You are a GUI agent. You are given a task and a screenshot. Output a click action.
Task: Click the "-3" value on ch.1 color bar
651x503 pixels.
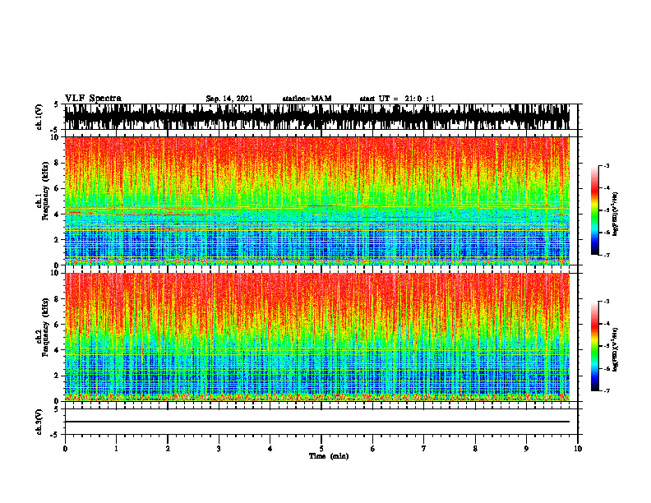(606, 165)
